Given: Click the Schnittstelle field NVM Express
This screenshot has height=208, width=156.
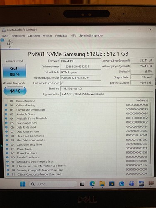Looking at the screenshot, I should [81, 72].
